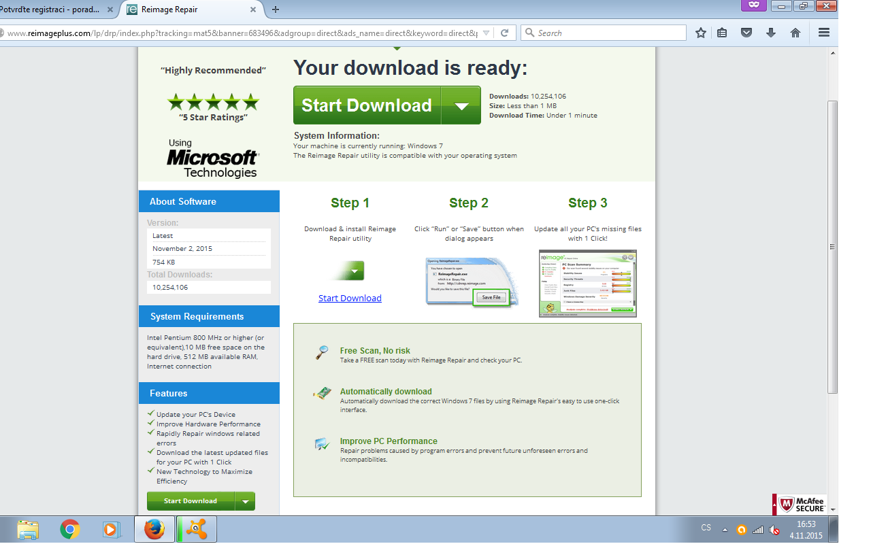This screenshot has height=544, width=871.
Task: Click the scrollbar down arrow
Action: (832, 509)
